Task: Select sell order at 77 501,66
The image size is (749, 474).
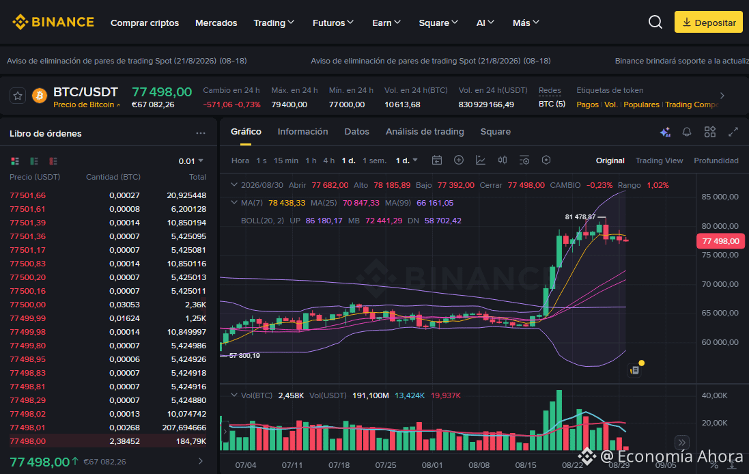Action: click(108, 195)
